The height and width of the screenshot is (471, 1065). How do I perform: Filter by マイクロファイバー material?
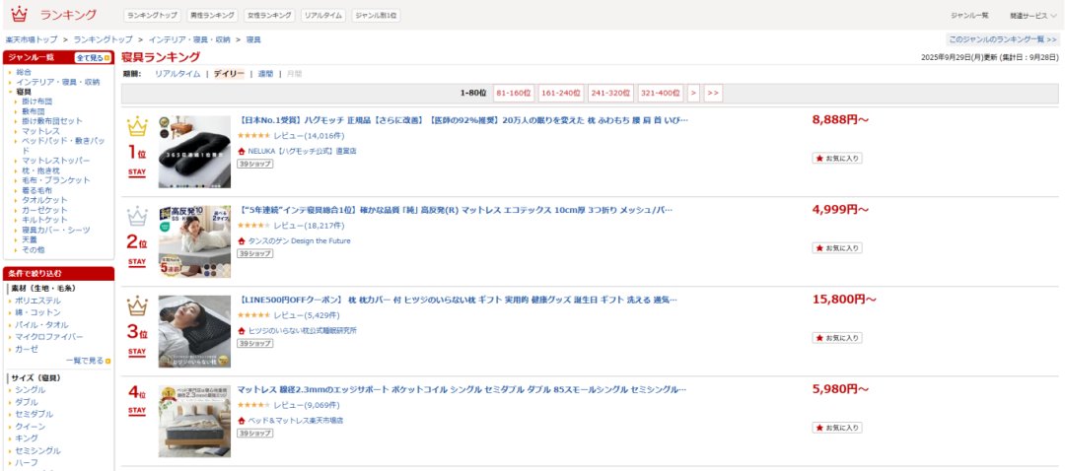pos(49,337)
